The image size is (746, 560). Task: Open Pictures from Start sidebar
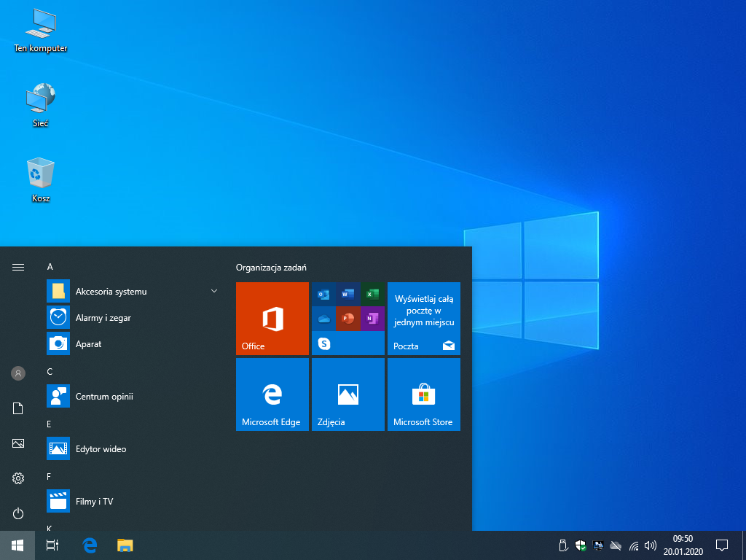point(18,443)
